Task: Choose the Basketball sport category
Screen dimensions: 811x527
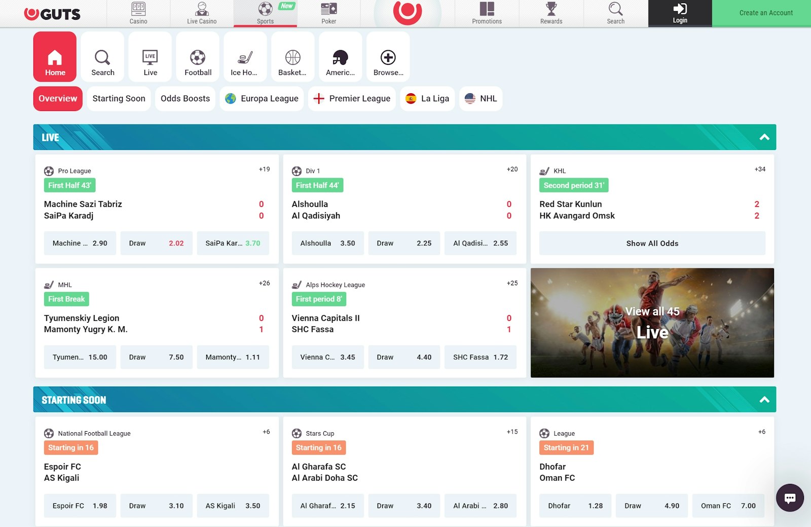Action: [292, 57]
